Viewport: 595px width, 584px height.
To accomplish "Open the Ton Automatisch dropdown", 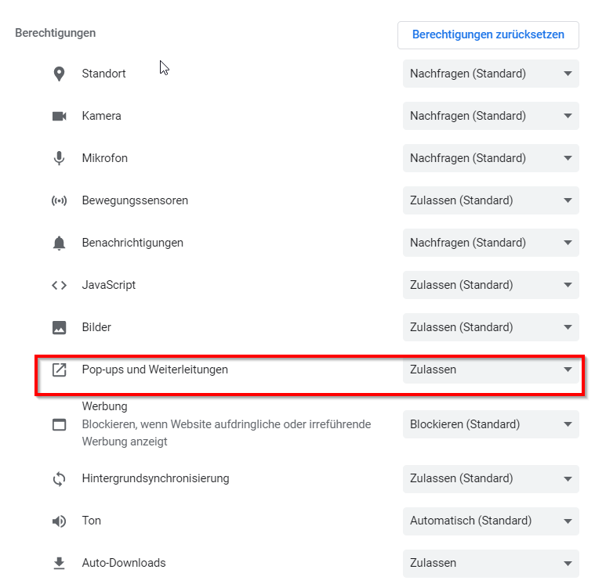I will 491,521.
